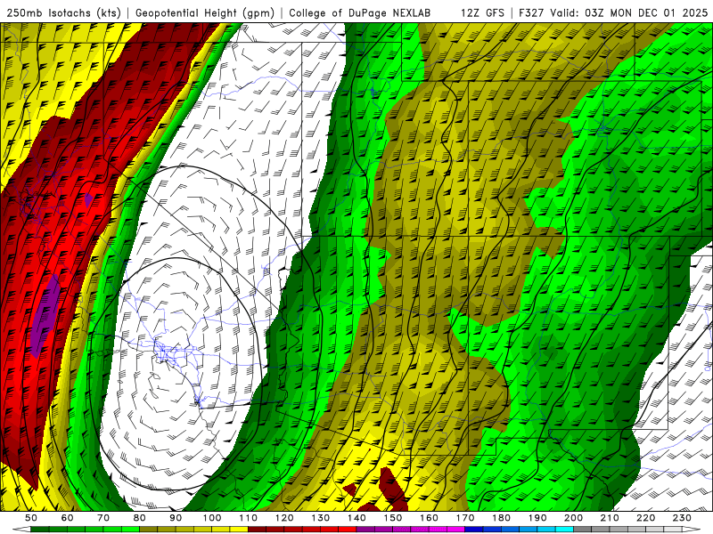Screen dimensions: 713x534
Task: Click the 'College of DuPage NEXLAB' label
Action: [360, 12]
